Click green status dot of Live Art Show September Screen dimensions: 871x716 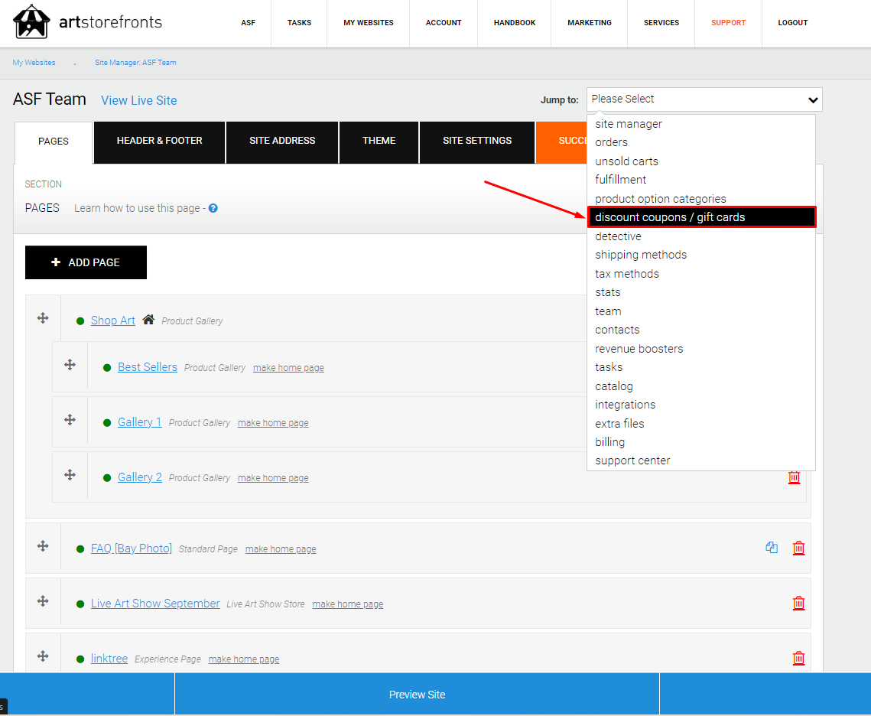[x=80, y=604]
